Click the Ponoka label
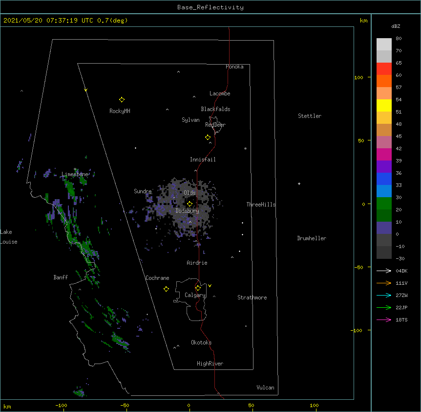The image size is (421, 412). 234,67
